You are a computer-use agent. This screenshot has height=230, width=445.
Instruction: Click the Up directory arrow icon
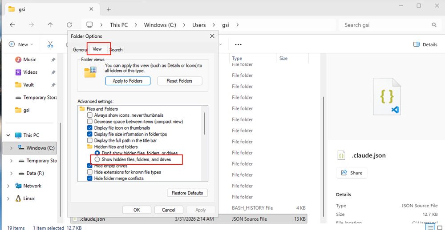50,25
